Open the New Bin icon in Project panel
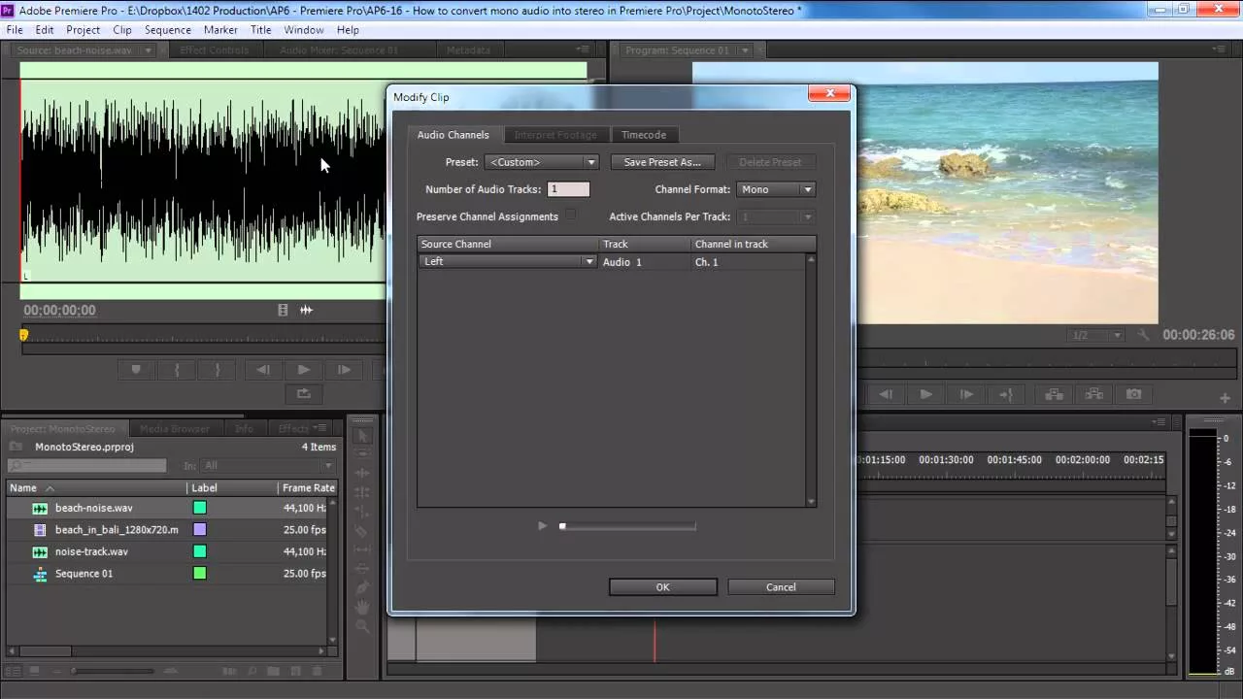Screen dimensions: 1243x699 click(275, 671)
